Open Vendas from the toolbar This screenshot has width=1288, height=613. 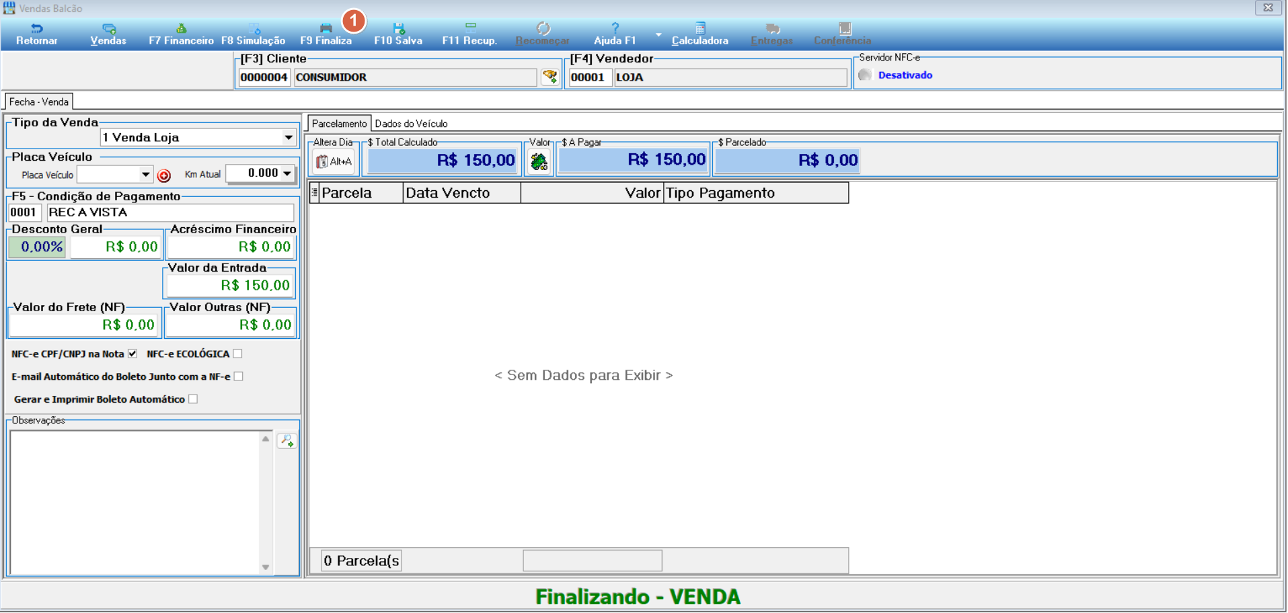108,34
